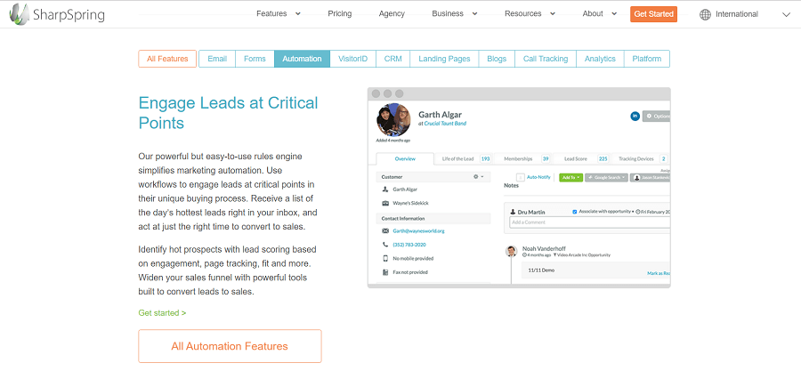Click the Auto-Notify link text

(539, 178)
